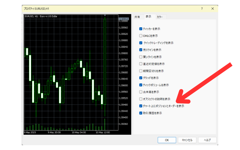
Task: Close the プロパティ dialog
Action: pos(213,9)
